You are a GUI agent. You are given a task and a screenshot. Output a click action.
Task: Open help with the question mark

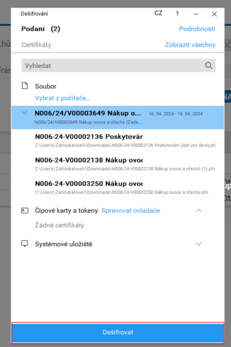pyautogui.click(x=177, y=14)
